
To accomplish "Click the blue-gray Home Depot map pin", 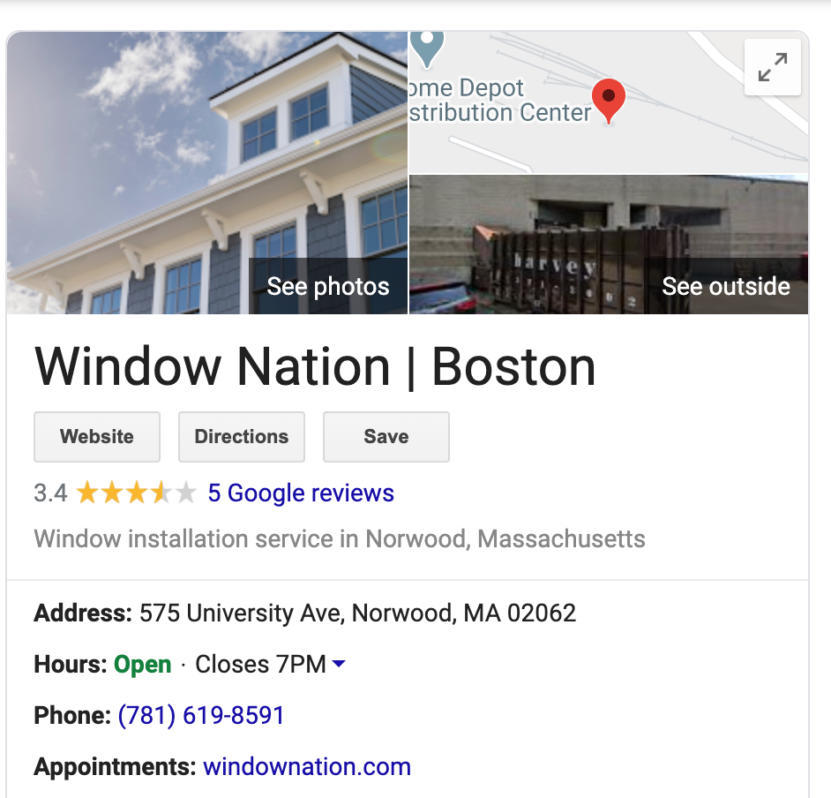I will [x=427, y=49].
